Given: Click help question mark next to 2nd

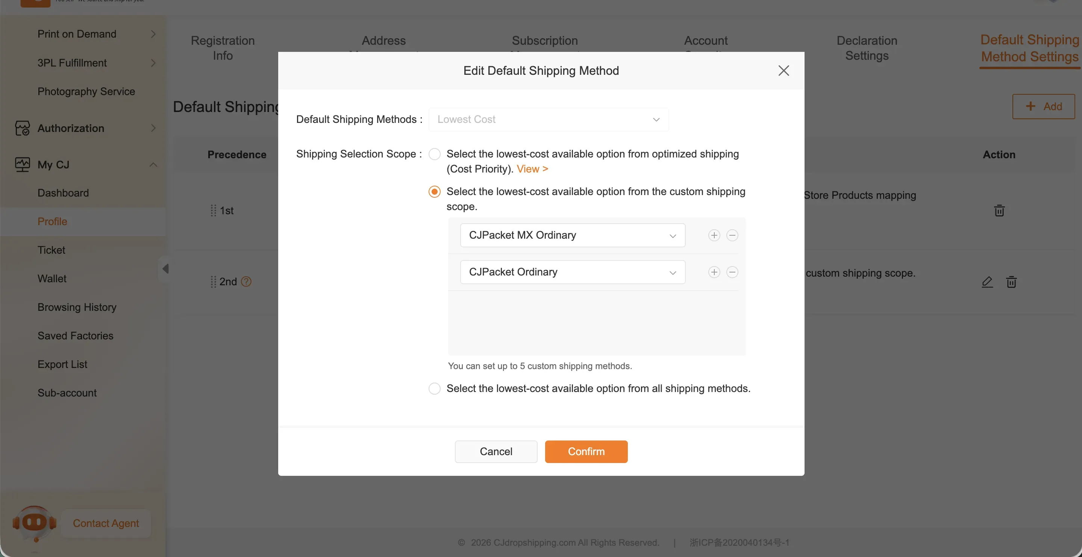Looking at the screenshot, I should click(x=247, y=282).
